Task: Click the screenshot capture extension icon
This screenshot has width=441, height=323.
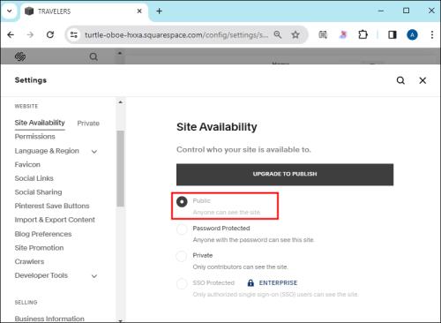Action: pos(323,34)
